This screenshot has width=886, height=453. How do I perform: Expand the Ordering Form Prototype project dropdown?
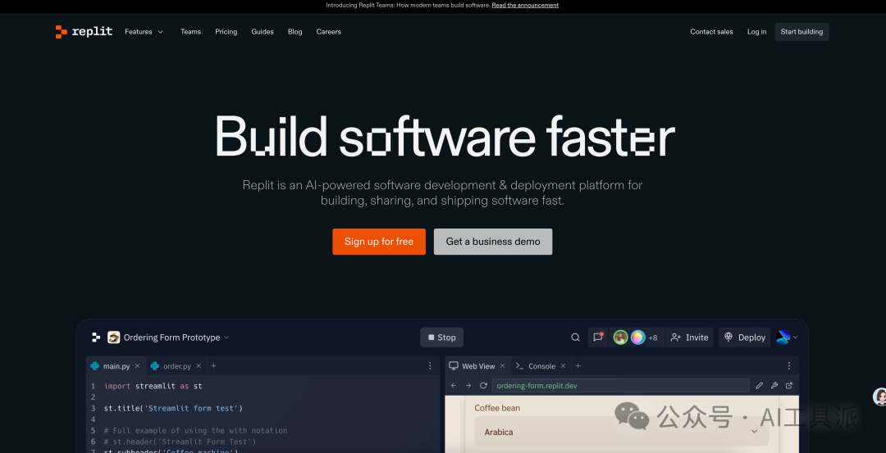click(226, 337)
